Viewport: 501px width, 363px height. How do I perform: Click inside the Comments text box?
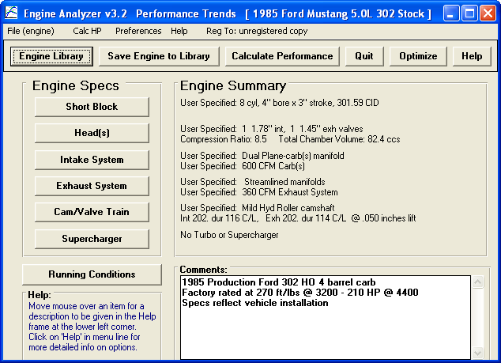[x=326, y=317]
